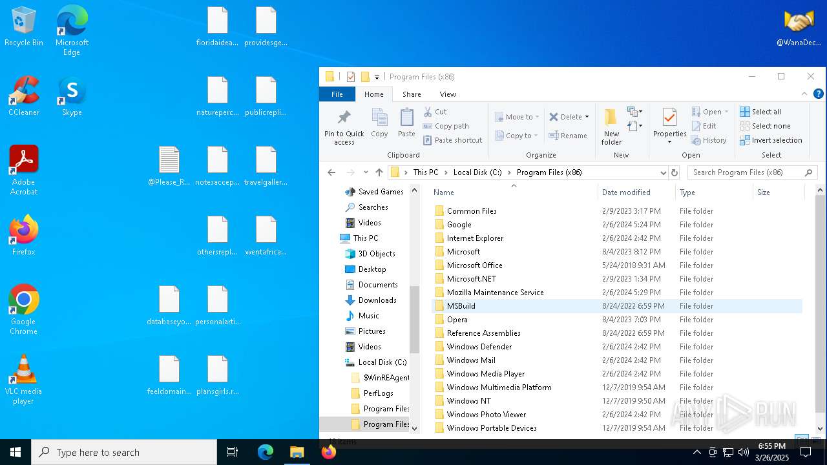Click the navigation pane scrollbar
This screenshot has height=465, width=827.
tap(415, 320)
